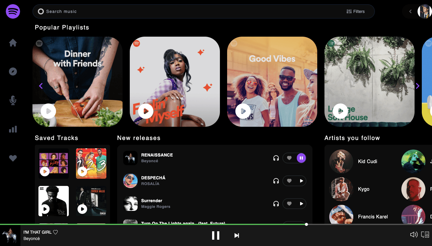
Task: Play the white-cover saved track
Action: (x=45, y=209)
